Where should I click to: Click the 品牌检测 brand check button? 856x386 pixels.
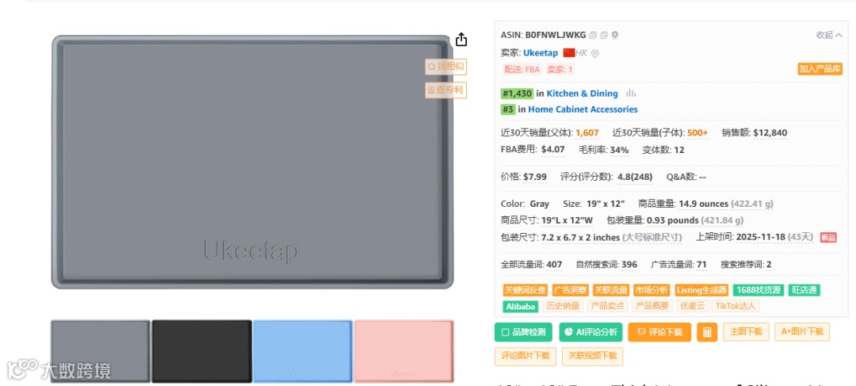pos(524,332)
